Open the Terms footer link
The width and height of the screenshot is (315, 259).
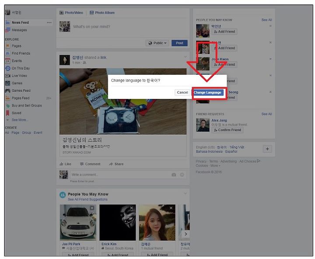coord(213,161)
